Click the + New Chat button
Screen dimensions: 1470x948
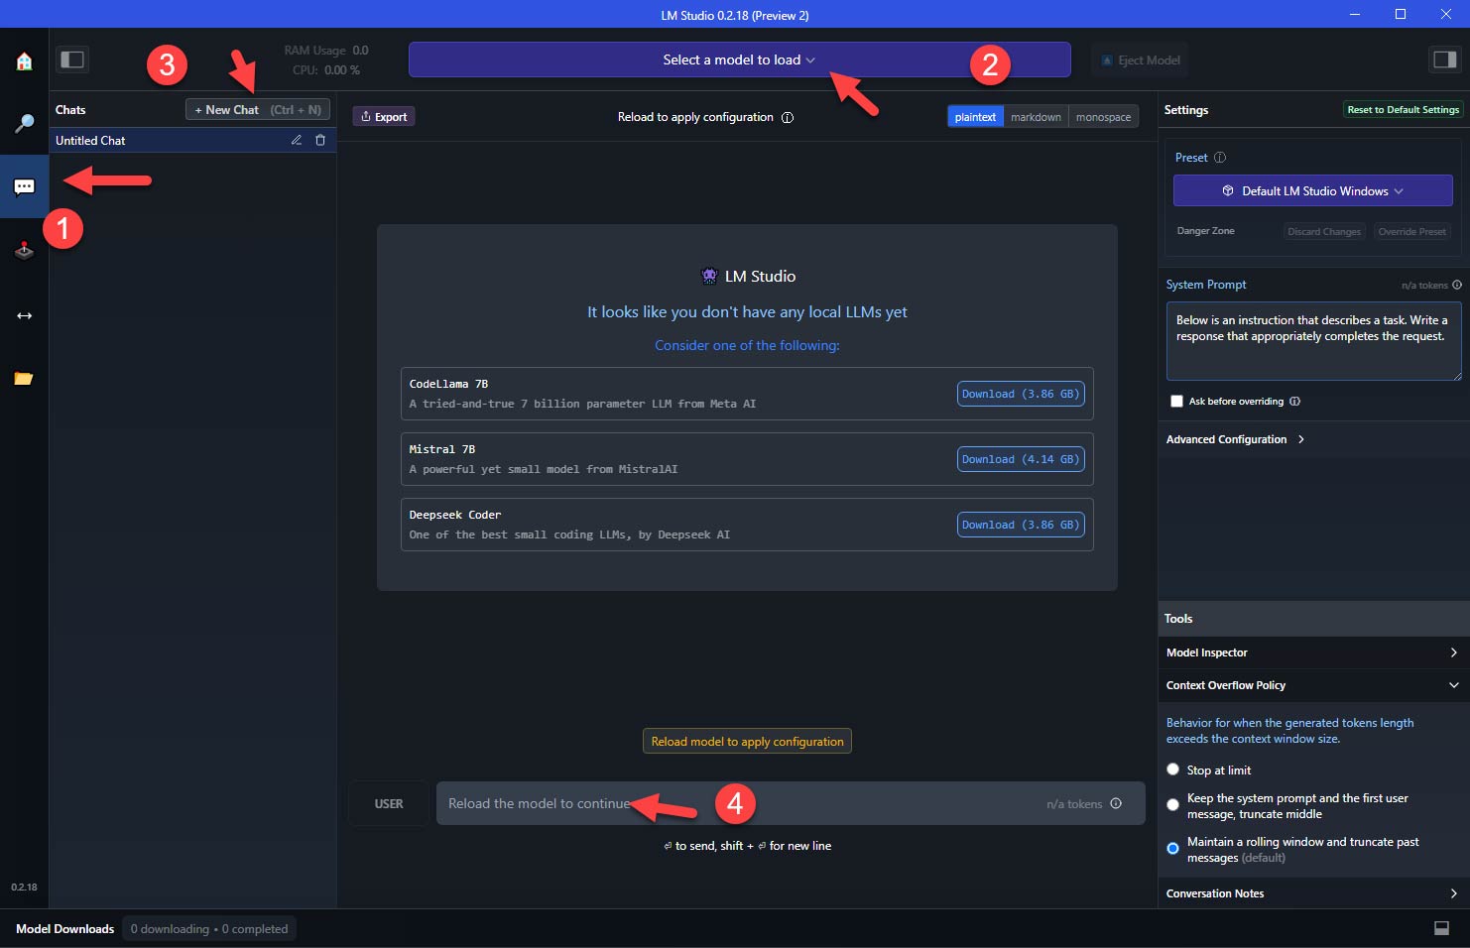point(258,109)
